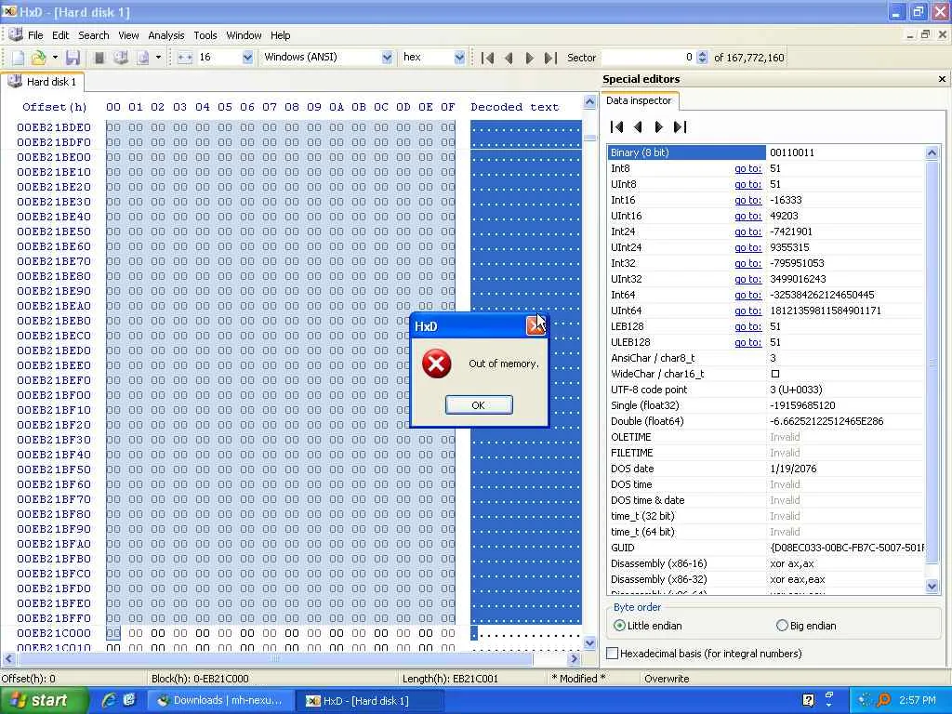
Task: Click the help question mark tray icon
Action: tap(808, 700)
